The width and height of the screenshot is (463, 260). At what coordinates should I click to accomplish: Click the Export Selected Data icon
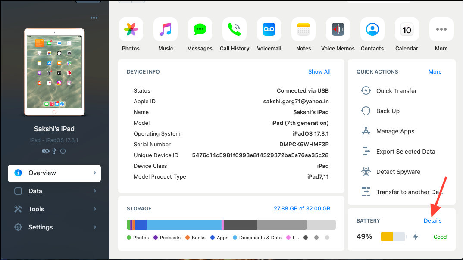pos(366,151)
